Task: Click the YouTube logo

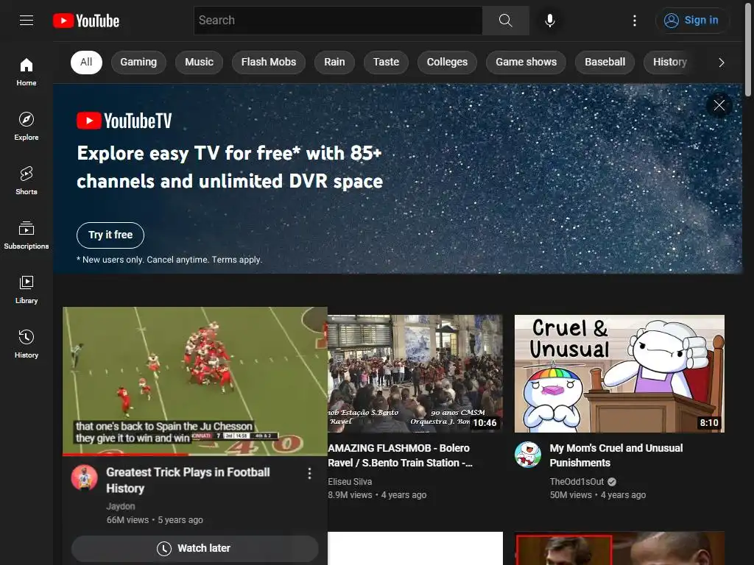Action: 86,21
